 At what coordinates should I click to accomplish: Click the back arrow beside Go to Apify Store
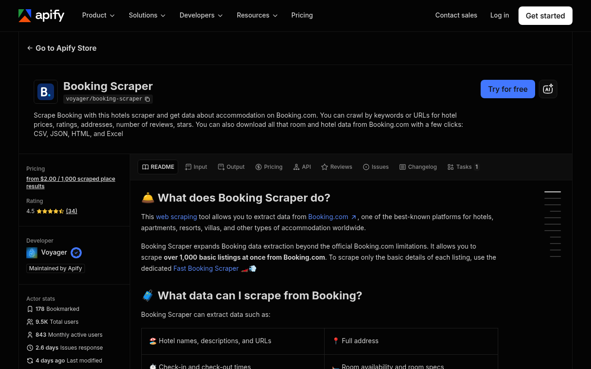tap(30, 48)
